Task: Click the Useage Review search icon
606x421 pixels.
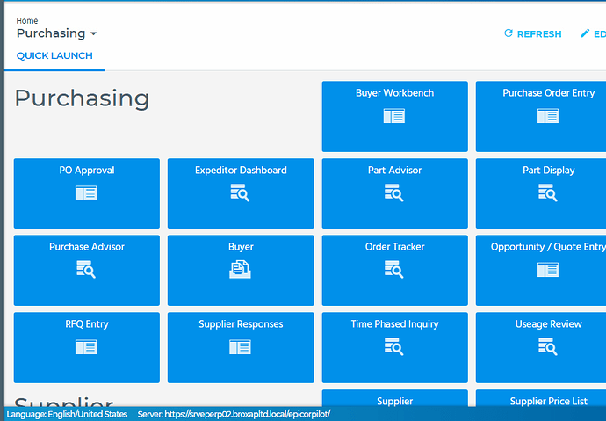Action: click(547, 347)
